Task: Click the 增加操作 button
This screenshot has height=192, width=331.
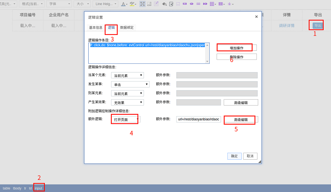Action: pyautogui.click(x=236, y=48)
